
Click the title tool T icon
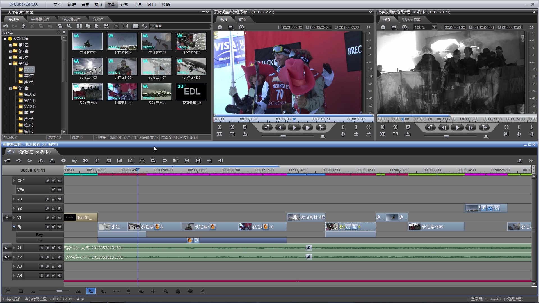pos(97,160)
